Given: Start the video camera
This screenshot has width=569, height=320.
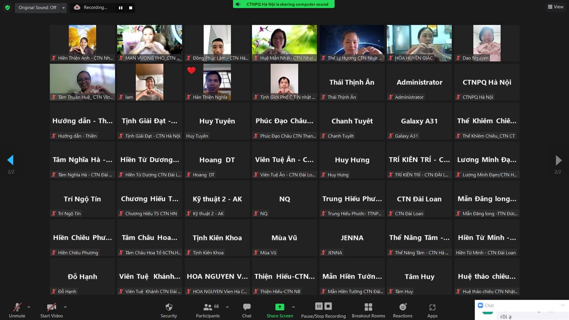Looking at the screenshot, I should coord(52,310).
